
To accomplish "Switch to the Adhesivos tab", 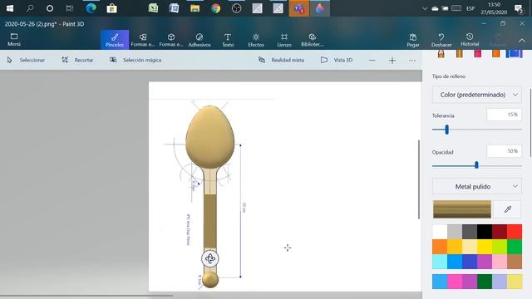I will (199, 40).
